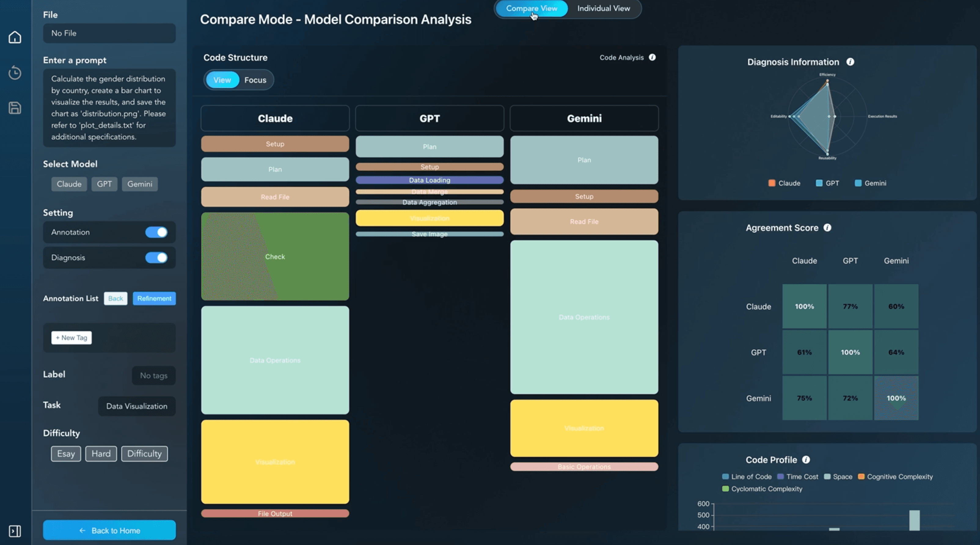
Task: Open the Data Visualization task field
Action: 137,406
